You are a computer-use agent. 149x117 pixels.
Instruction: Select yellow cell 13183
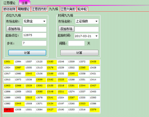(52, 62)
